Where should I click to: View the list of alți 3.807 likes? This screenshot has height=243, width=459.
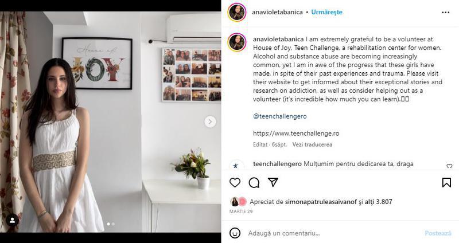pos(378,202)
